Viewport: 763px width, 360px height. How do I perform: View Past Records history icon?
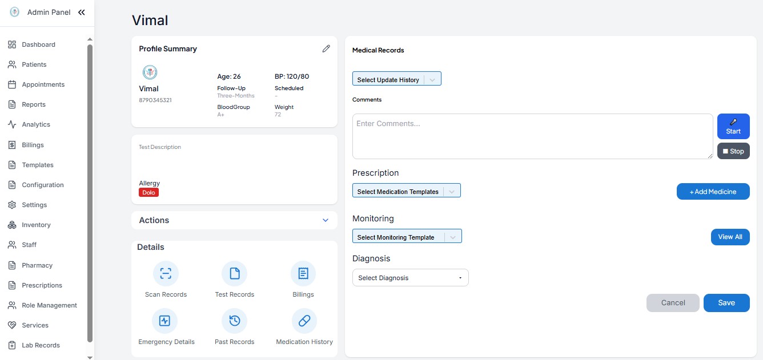234,321
